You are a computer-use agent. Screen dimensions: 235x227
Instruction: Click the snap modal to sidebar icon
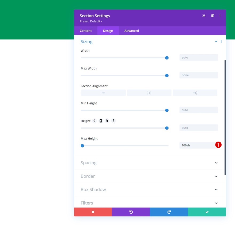213,16
